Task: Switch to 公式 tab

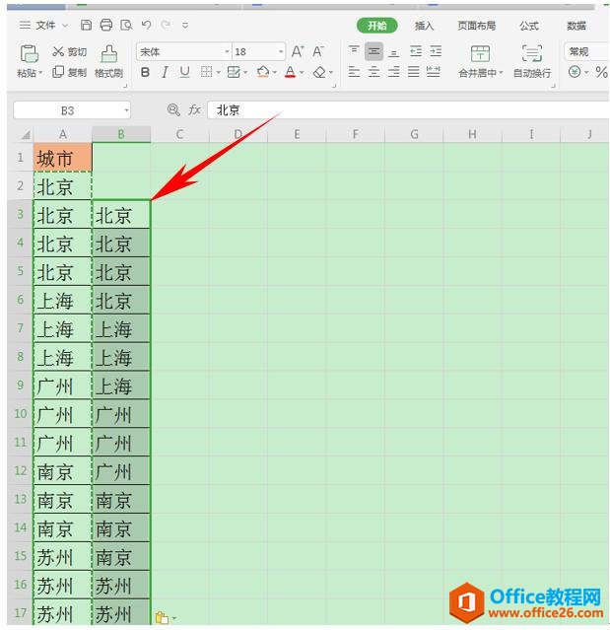Action: pos(529,26)
